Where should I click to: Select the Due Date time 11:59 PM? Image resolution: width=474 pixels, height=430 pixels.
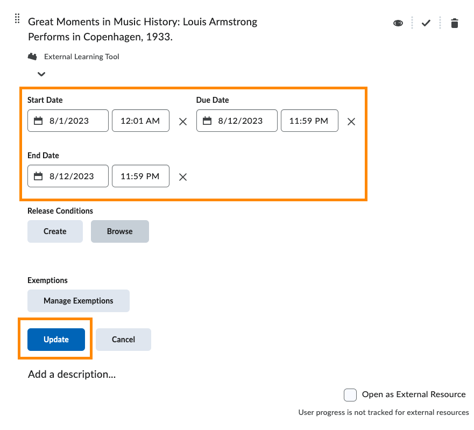coord(309,121)
